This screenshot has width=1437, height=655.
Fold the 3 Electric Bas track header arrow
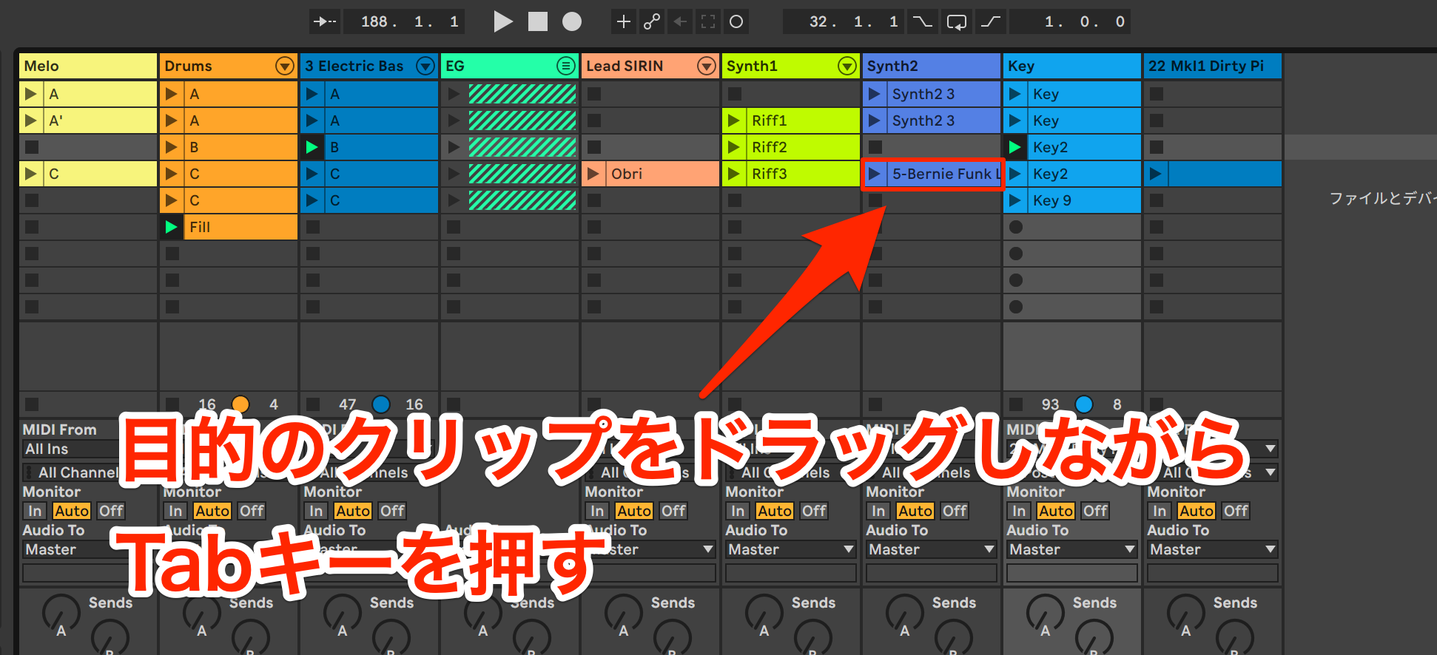425,66
